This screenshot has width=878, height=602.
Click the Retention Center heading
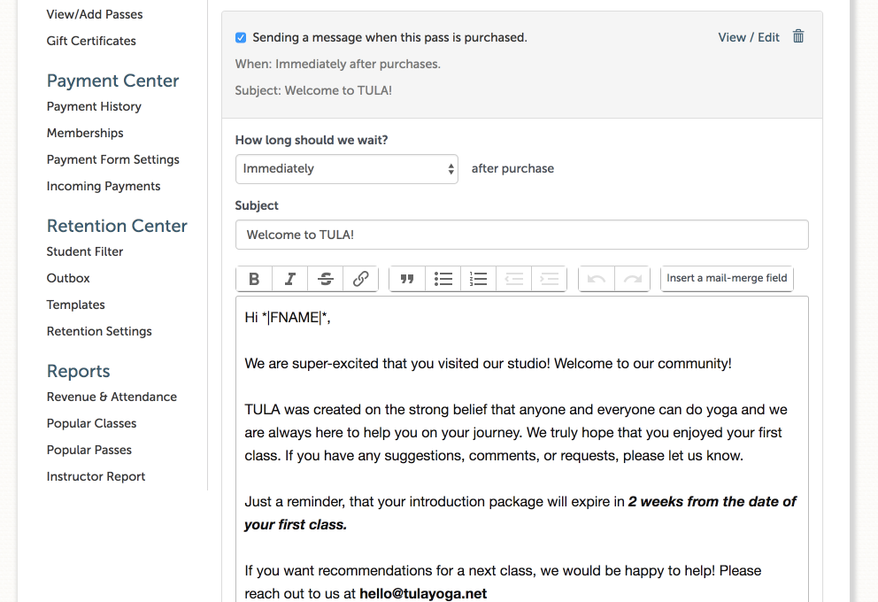[x=117, y=226]
